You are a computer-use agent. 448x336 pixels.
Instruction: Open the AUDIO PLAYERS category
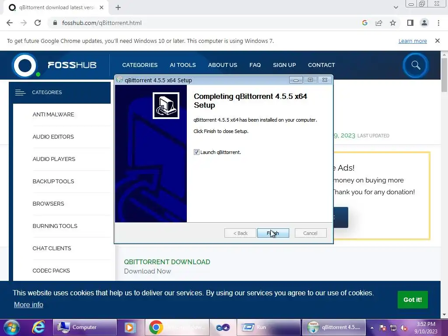(54, 159)
